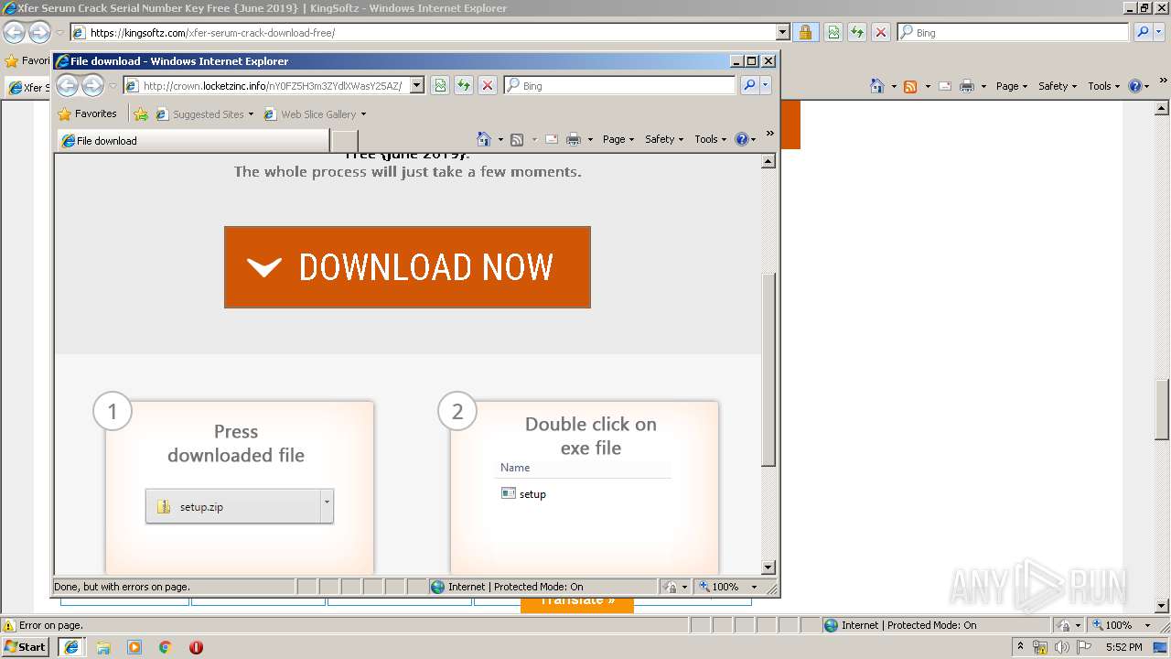Go back in the main browser window
Viewport: 1171px width, 659px height.
(14, 33)
